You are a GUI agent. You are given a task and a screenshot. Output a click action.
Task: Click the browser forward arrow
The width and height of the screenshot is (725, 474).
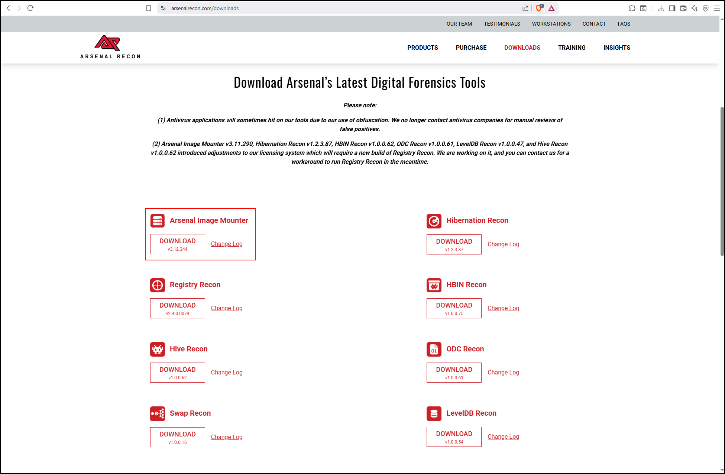(x=19, y=8)
